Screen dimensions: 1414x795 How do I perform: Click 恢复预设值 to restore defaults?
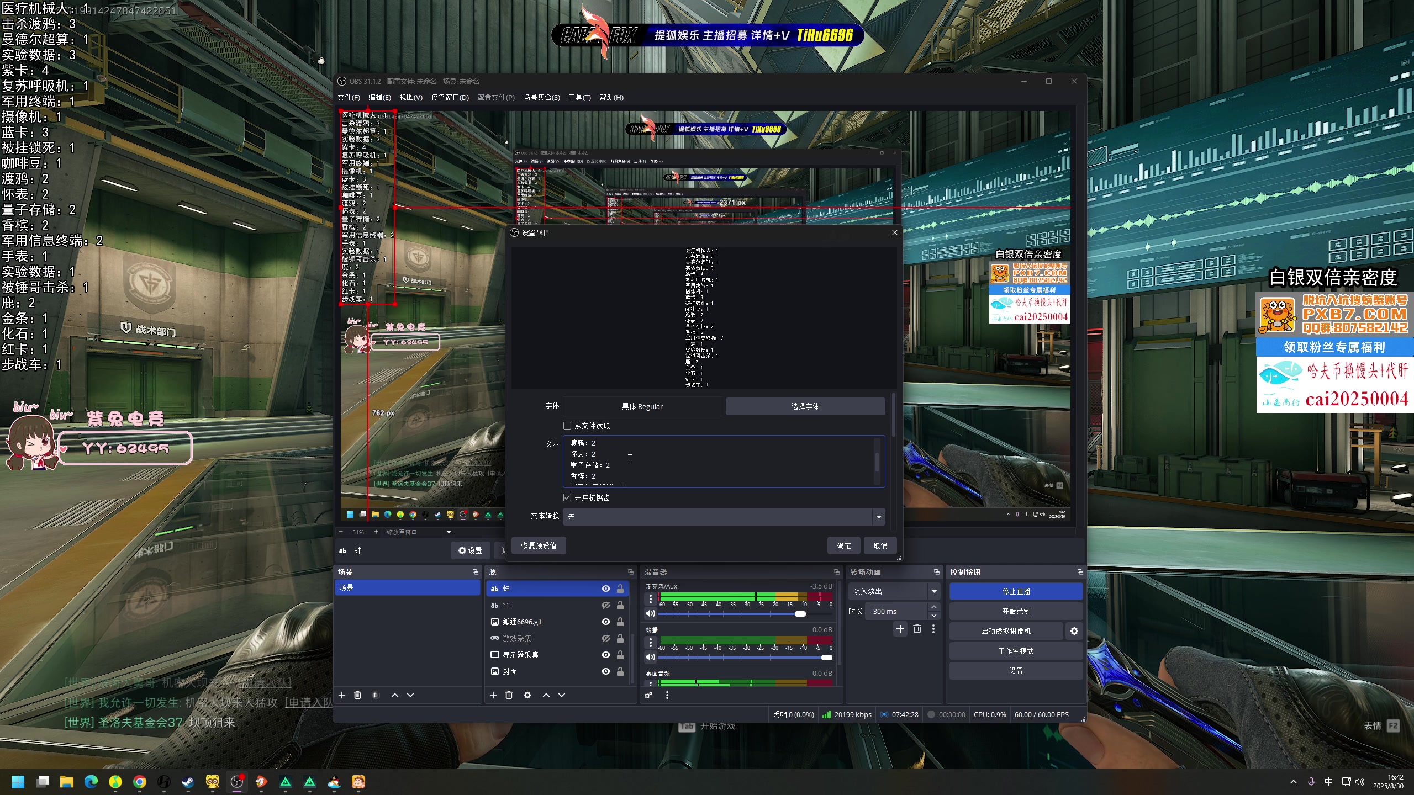point(539,545)
